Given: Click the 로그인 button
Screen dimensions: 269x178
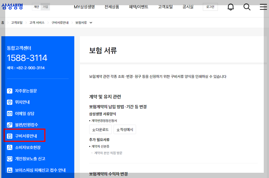Looking at the screenshot, I should click(x=210, y=7).
